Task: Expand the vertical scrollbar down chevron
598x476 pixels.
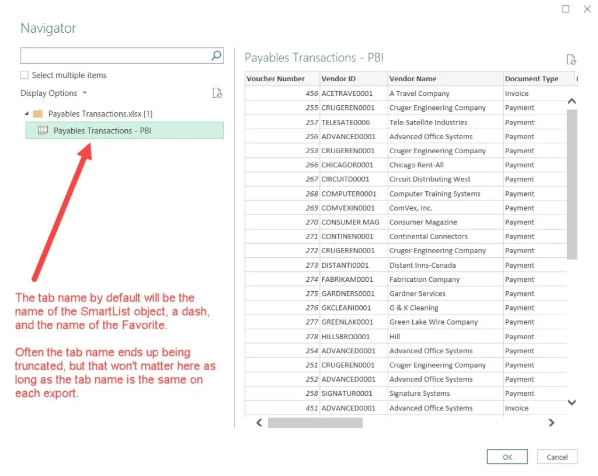Action: click(572, 402)
